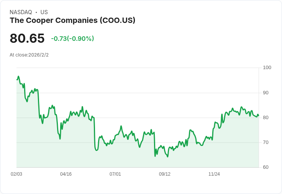Select the 09/12 date on the timeline
The width and height of the screenshot is (282, 194).
coord(165,174)
